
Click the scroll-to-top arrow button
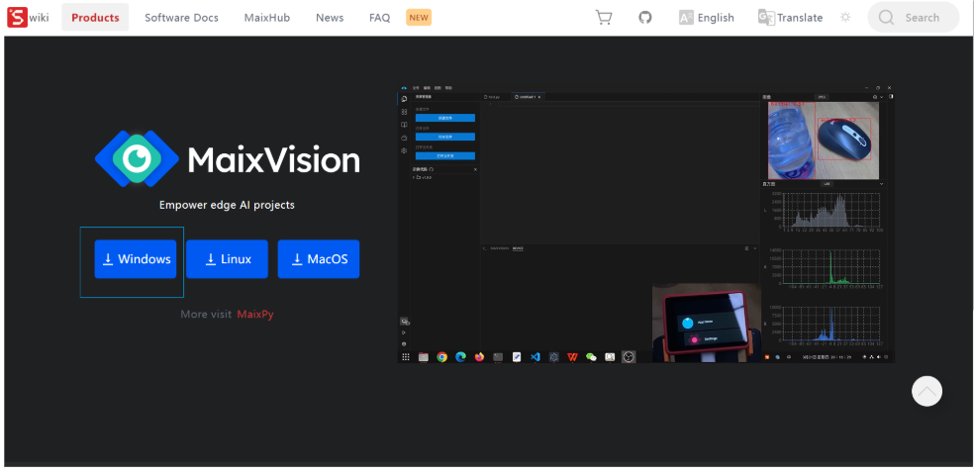click(926, 392)
